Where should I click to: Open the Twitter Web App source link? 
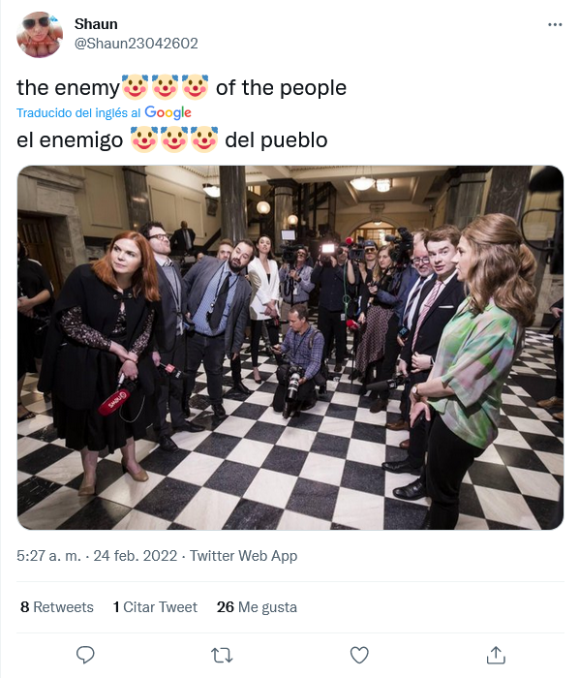click(x=244, y=556)
